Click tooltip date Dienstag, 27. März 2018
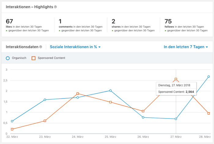This screenshot has width=214, height=144. [x=174, y=85]
